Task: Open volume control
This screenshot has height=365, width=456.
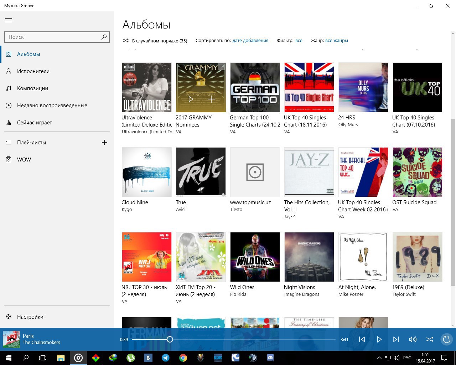Action: click(413, 339)
